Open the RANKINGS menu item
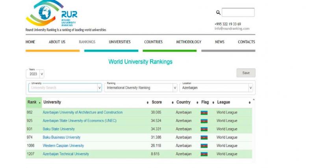The height and width of the screenshot is (168, 315). click(x=87, y=42)
